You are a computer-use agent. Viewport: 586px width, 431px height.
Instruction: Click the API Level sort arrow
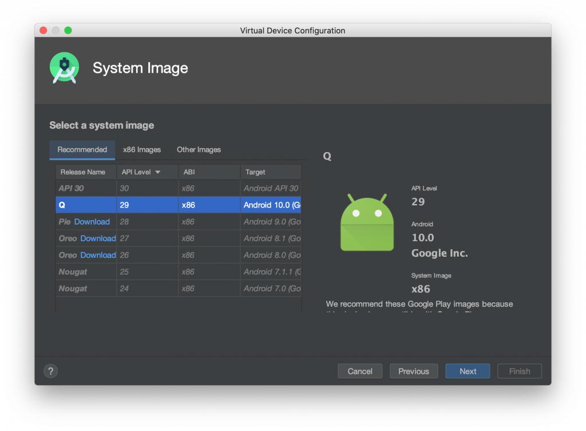(x=158, y=172)
